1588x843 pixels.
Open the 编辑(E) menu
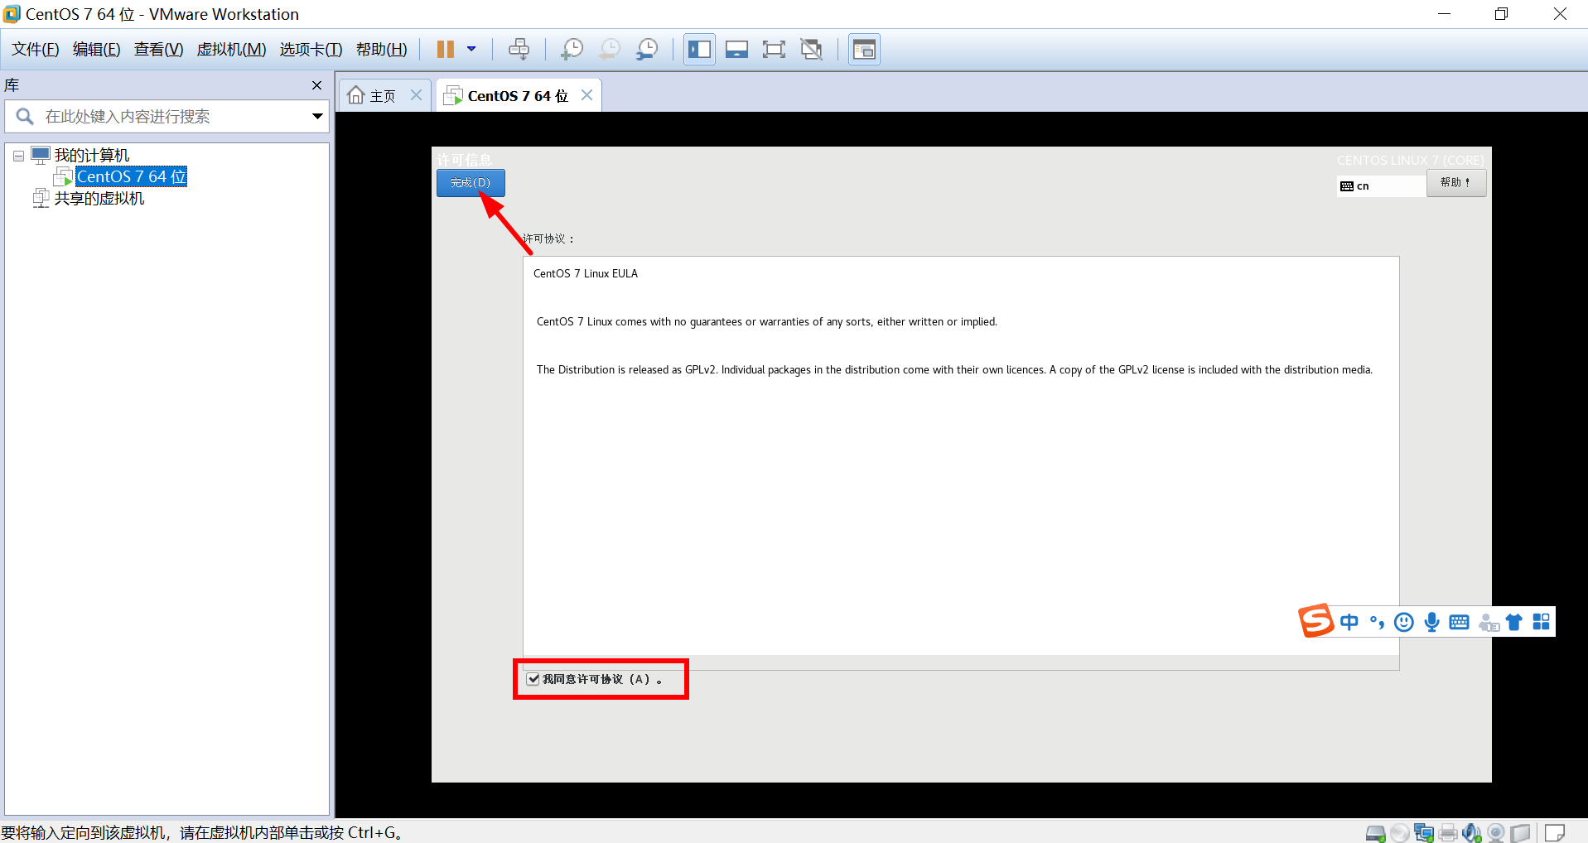point(97,50)
